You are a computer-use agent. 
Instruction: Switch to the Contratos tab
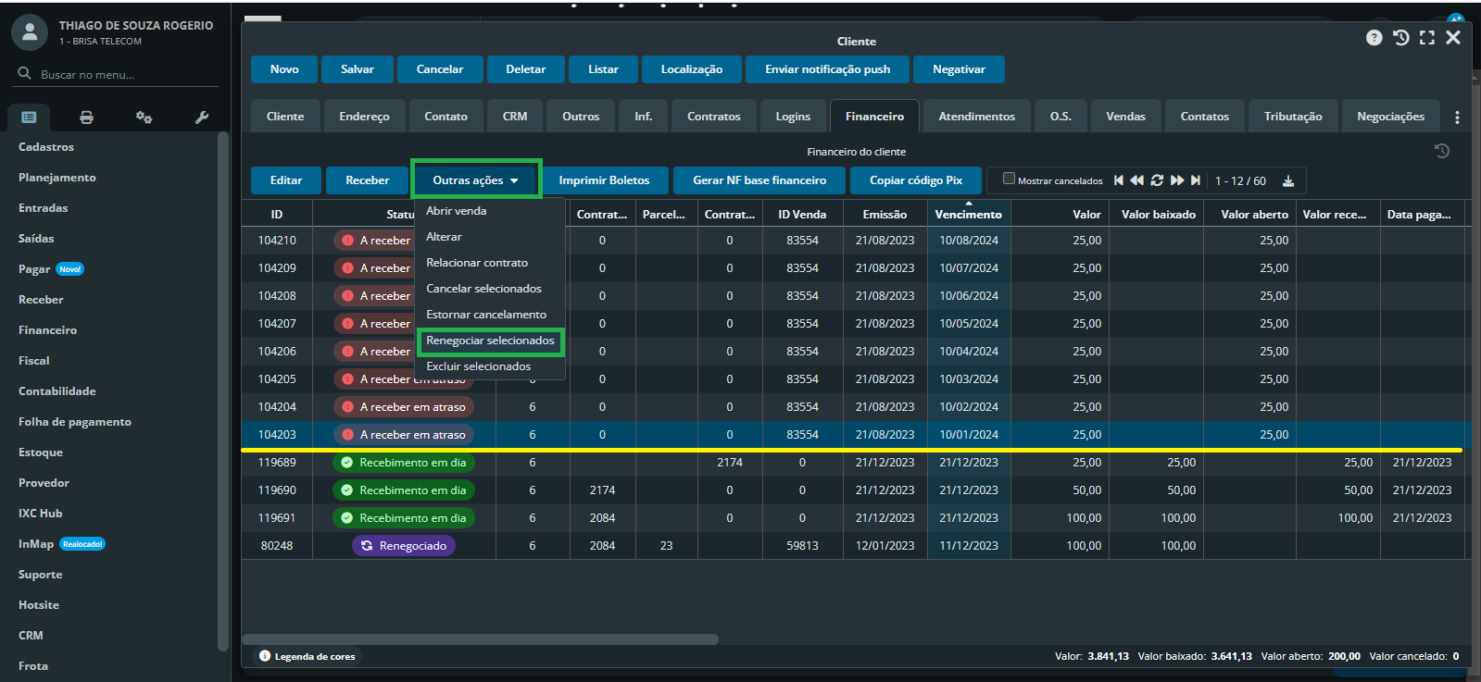[x=713, y=117]
